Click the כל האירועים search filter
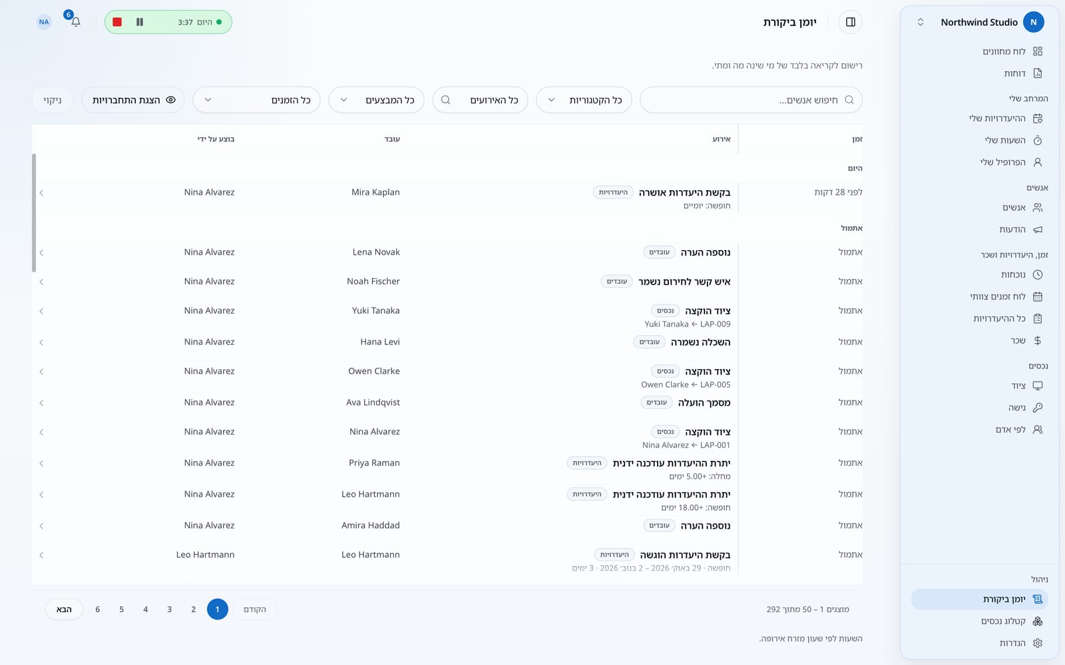This screenshot has width=1065, height=665. tap(480, 100)
